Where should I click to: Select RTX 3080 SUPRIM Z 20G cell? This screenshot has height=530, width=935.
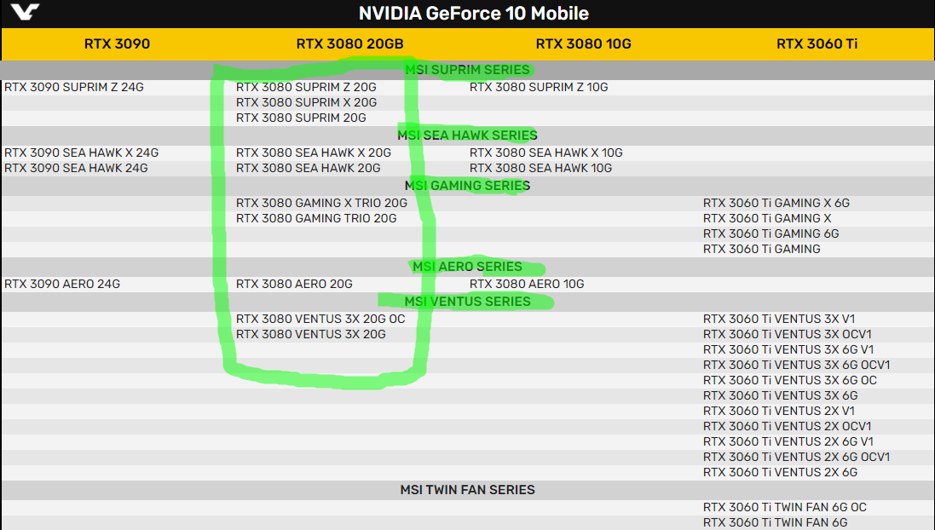(x=306, y=87)
